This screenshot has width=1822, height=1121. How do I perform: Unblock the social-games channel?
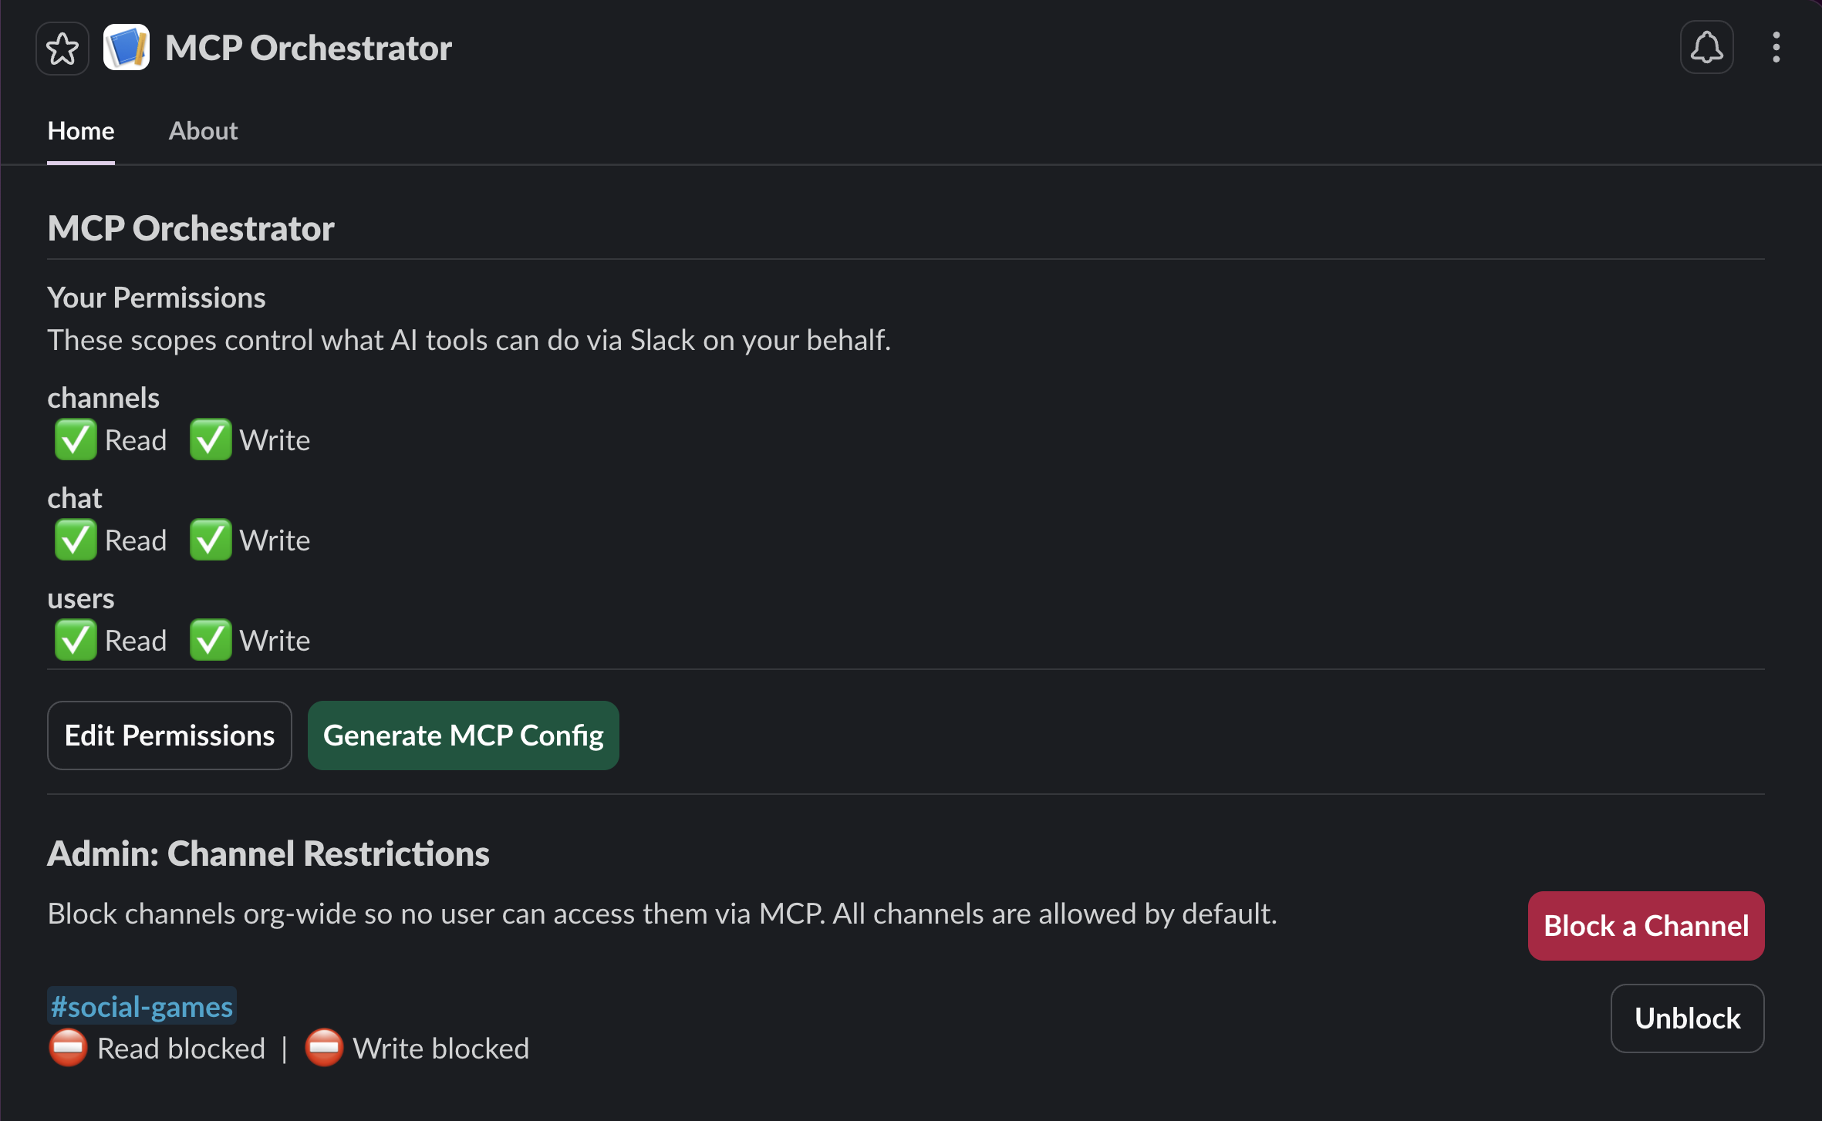pyautogui.click(x=1687, y=1018)
